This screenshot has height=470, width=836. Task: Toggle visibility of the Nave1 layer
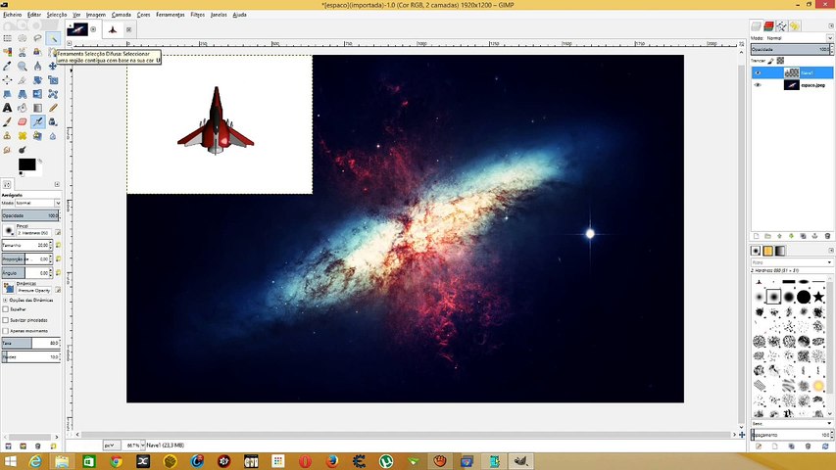tap(758, 73)
